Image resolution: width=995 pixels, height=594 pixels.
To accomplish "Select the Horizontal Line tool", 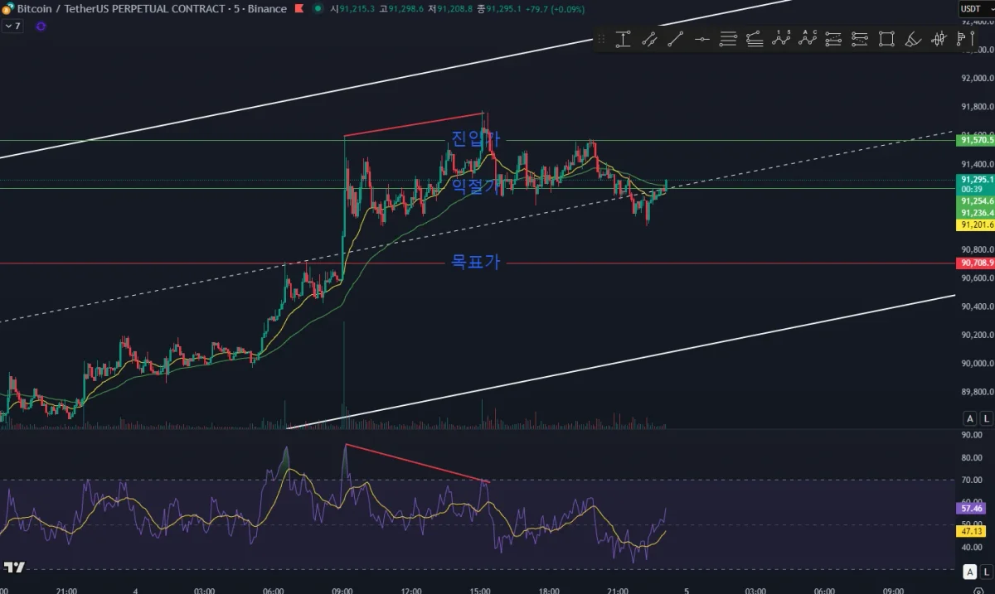I will pos(702,39).
